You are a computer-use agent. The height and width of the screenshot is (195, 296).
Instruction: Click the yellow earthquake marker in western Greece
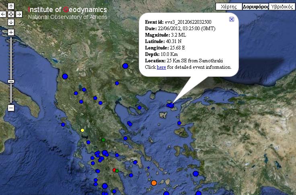82,130
